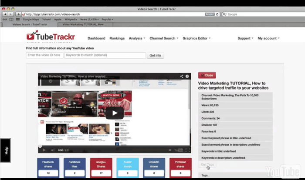Click the Facebook likes tile
Image resolution: width=305 pixels, height=180 pixels.
[x=75, y=168]
